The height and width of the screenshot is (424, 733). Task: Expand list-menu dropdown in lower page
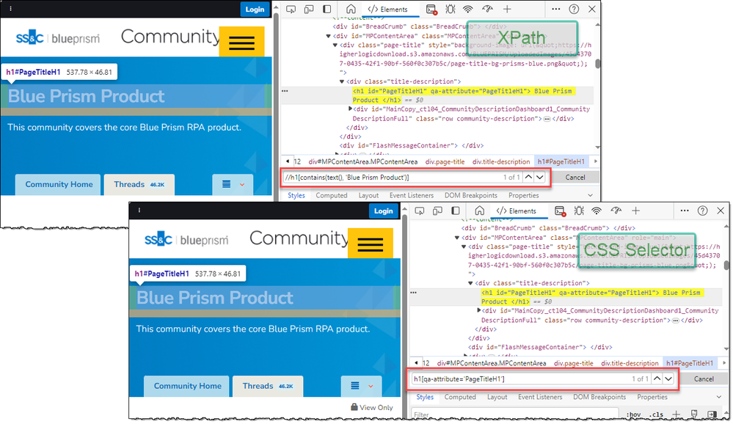[x=361, y=386]
